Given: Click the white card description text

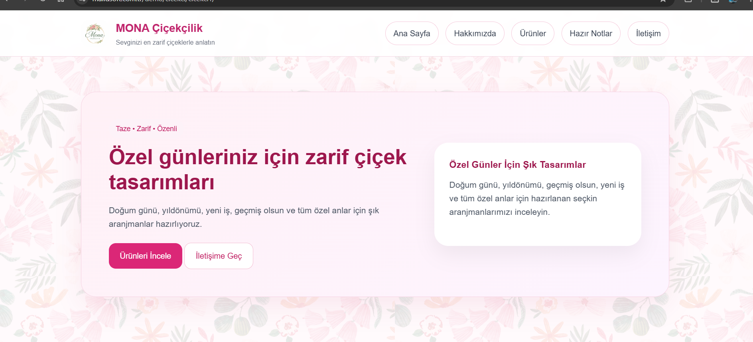Looking at the screenshot, I should pos(536,199).
